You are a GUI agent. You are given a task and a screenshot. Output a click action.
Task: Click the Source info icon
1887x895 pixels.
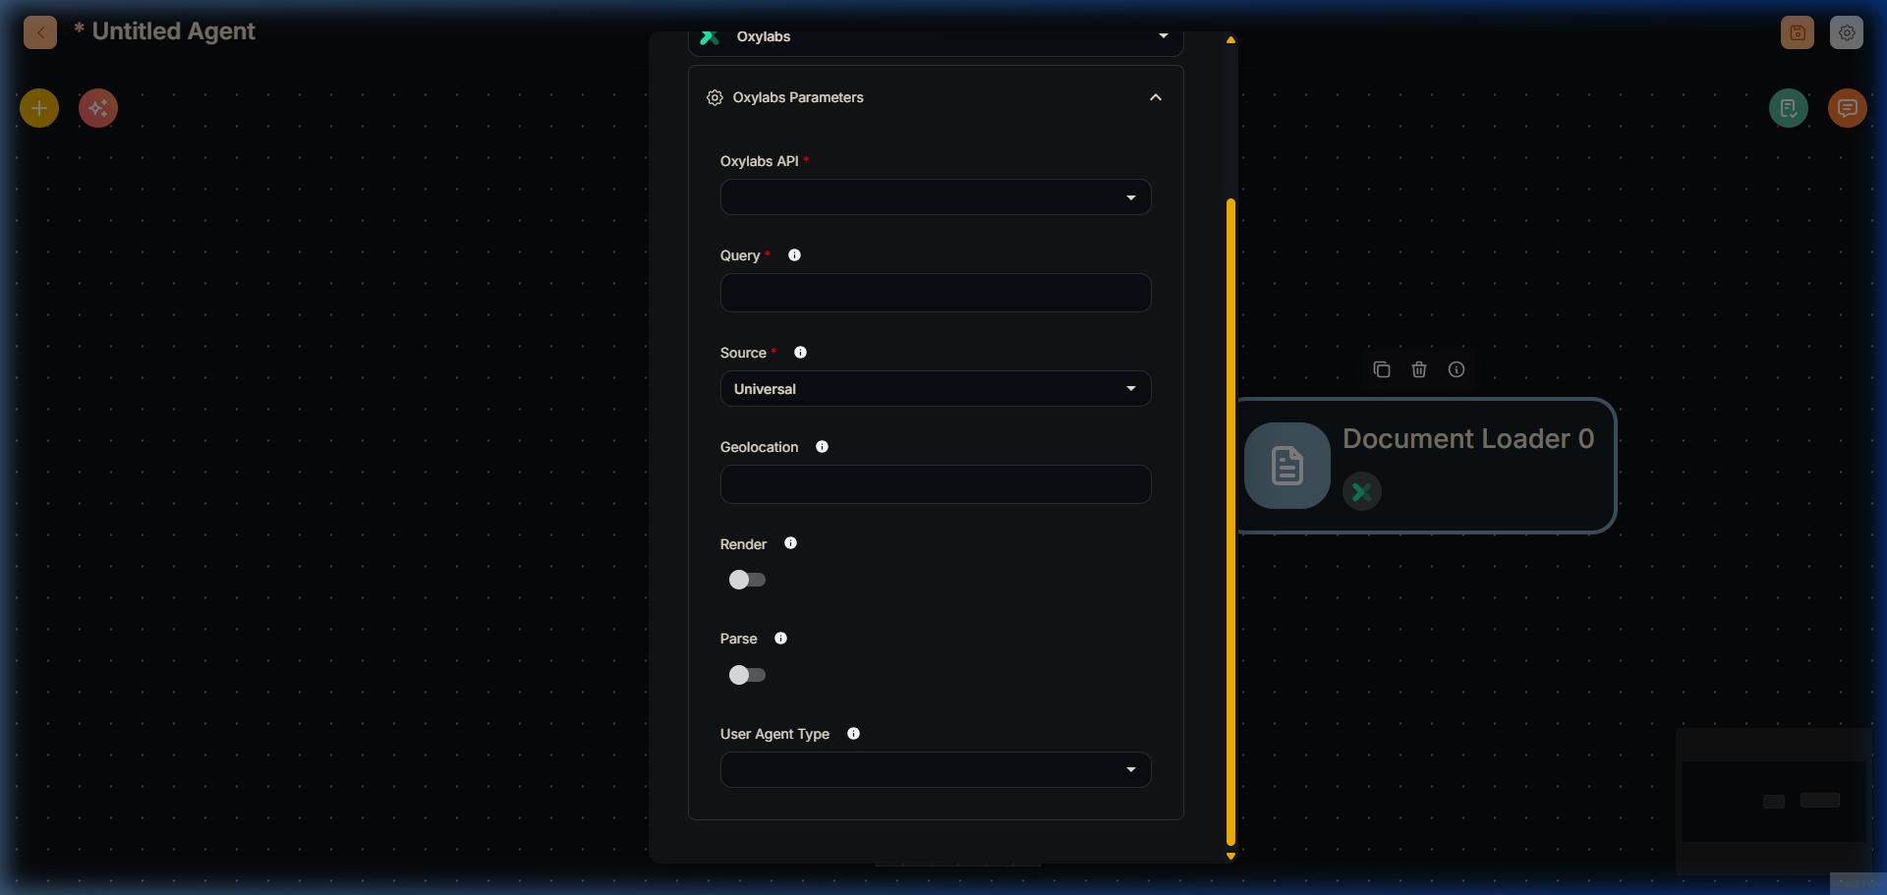(x=801, y=353)
